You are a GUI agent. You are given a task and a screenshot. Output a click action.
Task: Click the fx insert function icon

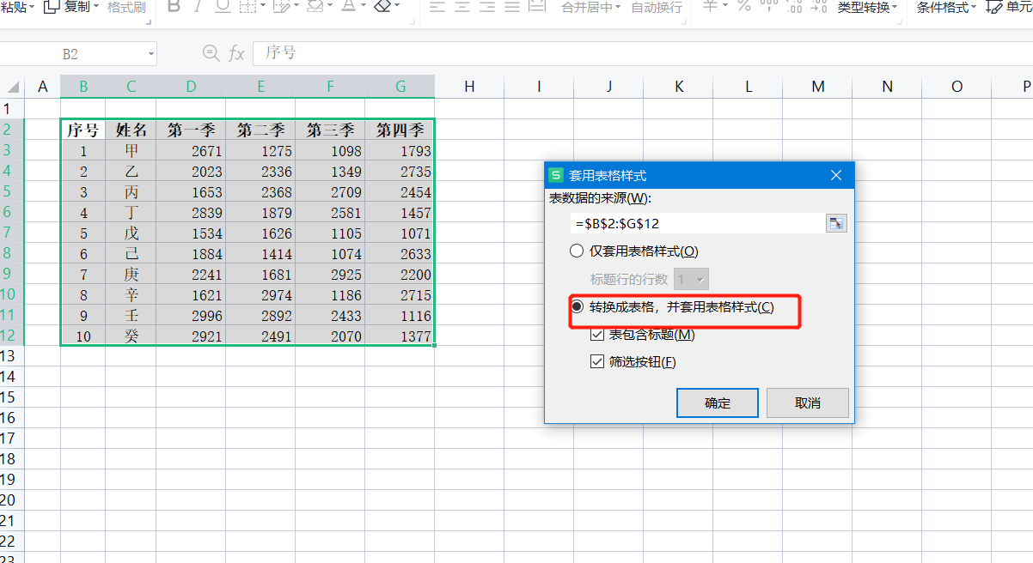pos(236,53)
